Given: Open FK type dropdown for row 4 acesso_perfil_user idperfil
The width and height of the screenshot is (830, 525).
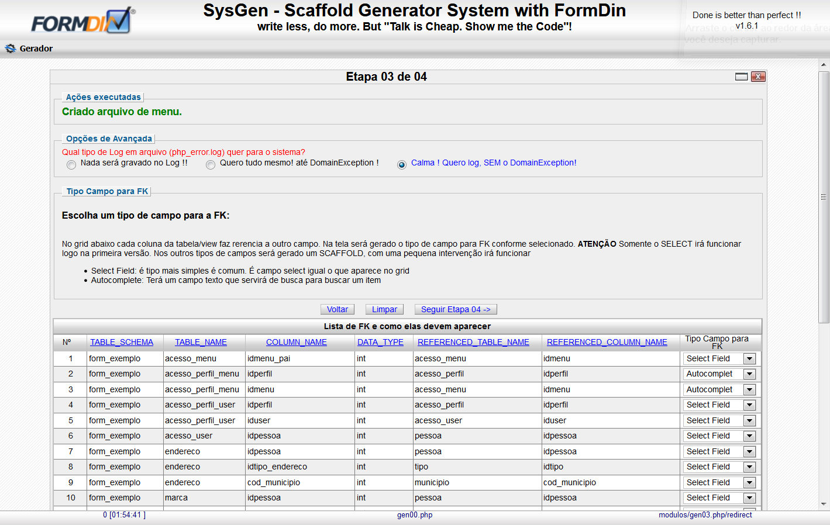Looking at the screenshot, I should 719,405.
